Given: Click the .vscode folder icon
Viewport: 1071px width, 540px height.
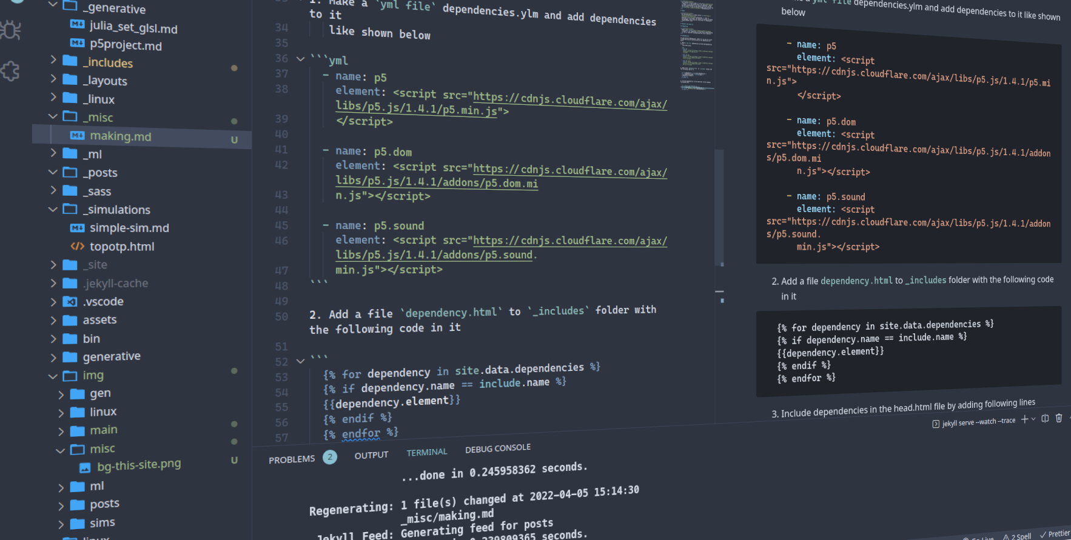Looking at the screenshot, I should [x=70, y=302].
